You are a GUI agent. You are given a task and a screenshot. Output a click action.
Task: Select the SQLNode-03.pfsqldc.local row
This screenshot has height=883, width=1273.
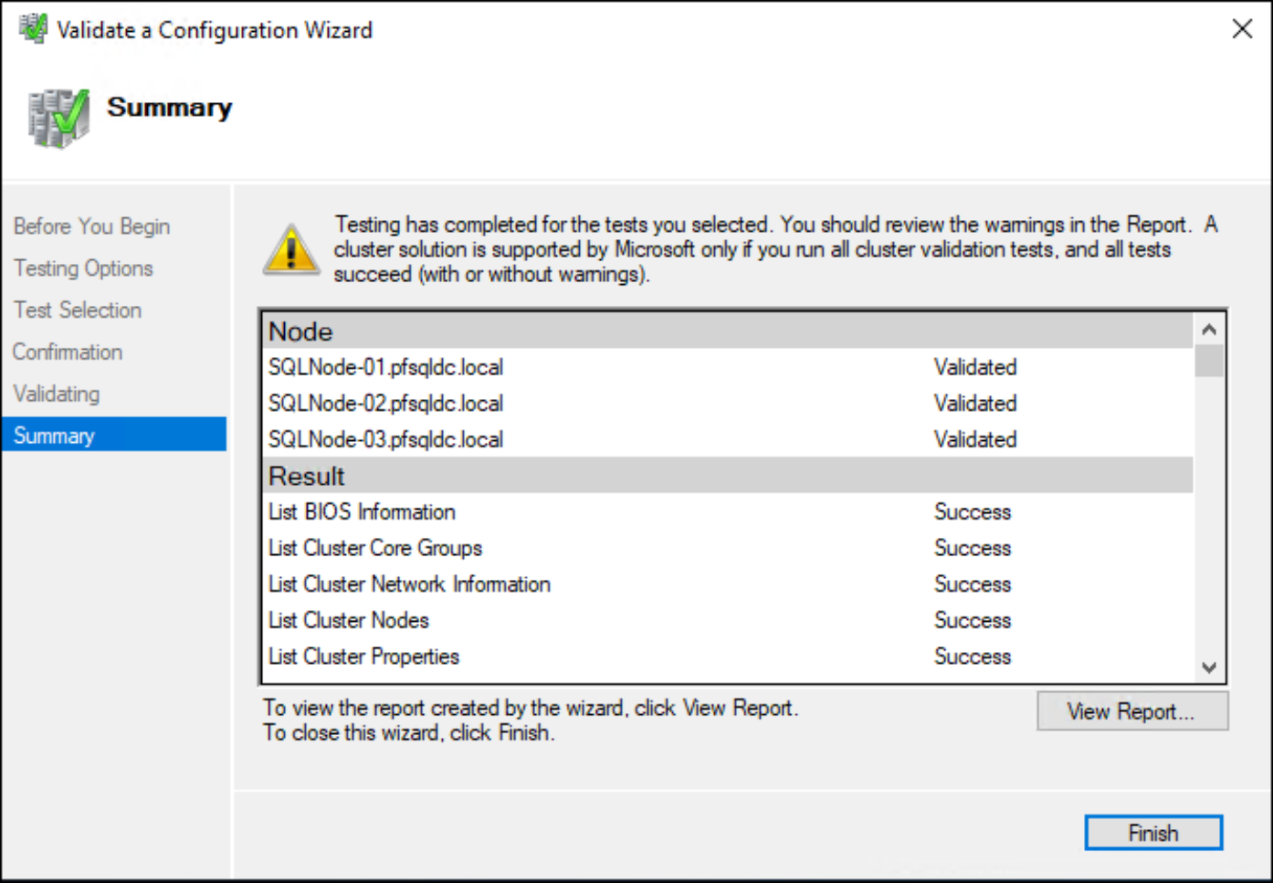(728, 439)
